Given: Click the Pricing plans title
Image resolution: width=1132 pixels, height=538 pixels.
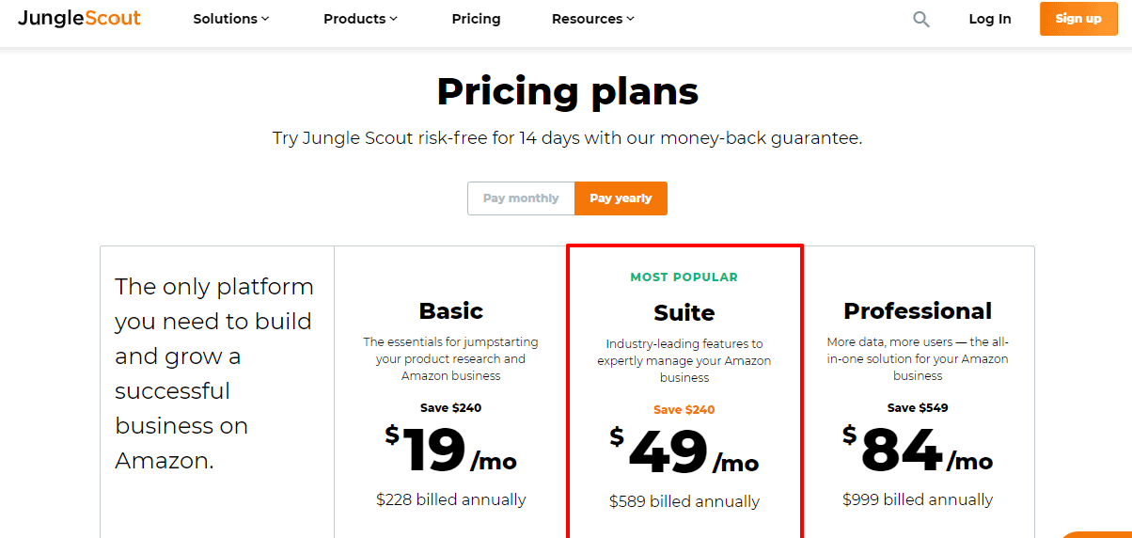Looking at the screenshot, I should click(x=567, y=91).
